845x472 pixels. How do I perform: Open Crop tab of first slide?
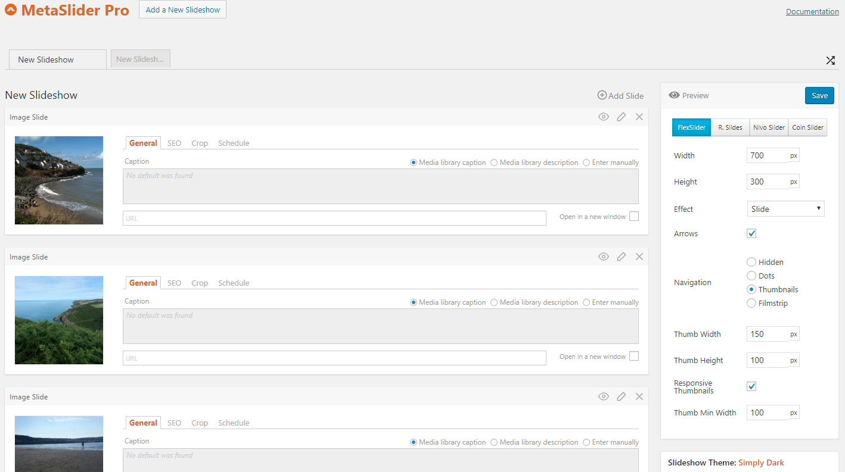[200, 143]
